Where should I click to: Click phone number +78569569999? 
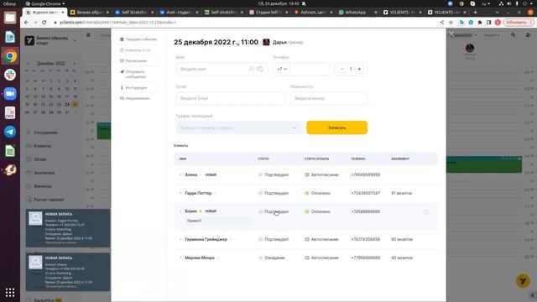[366, 174]
